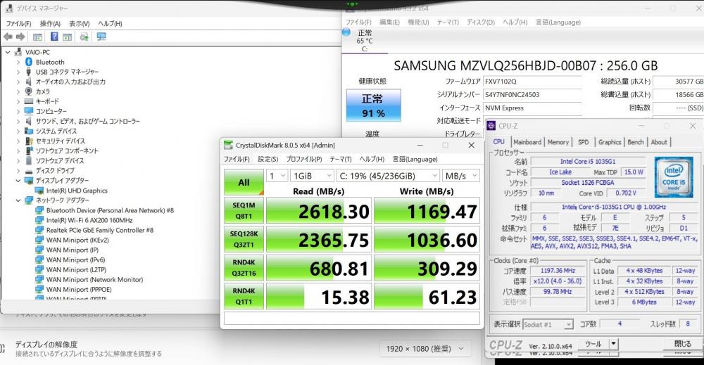The image size is (704, 365).
Task: Select Bluetooth Device (Personal Area Network) #8
Action: tap(110, 210)
